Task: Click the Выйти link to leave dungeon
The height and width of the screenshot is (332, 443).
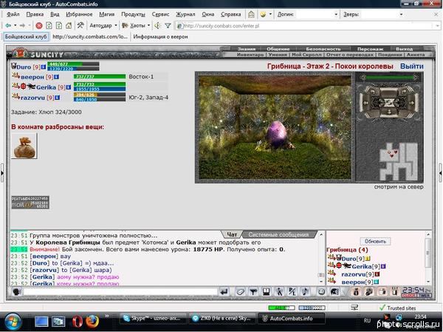Action: coord(412,67)
